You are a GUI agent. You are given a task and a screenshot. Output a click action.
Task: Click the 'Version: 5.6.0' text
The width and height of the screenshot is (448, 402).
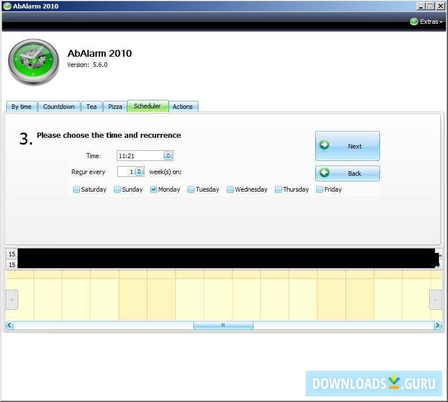87,65
